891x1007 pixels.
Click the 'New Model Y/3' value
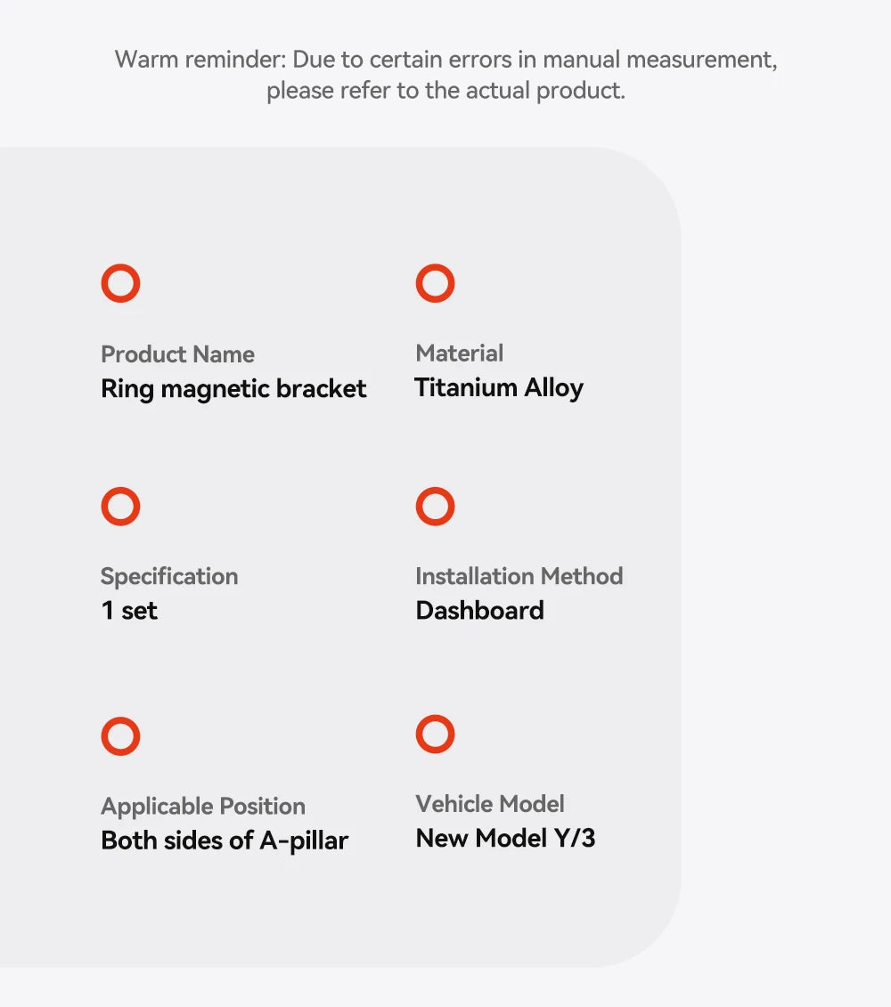(505, 839)
